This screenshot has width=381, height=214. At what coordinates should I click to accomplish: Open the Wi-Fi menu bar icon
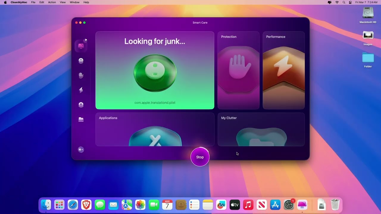click(337, 2)
